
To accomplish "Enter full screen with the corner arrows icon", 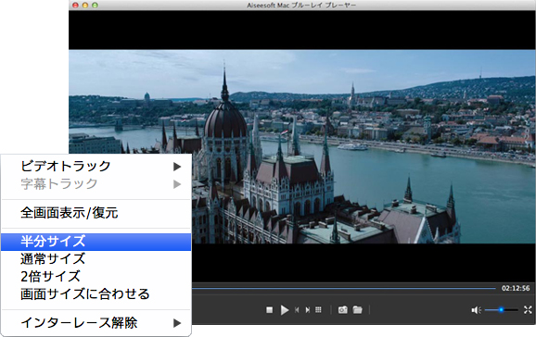I will coord(528,309).
